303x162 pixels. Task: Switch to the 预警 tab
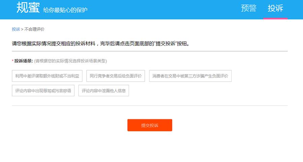click(249, 8)
